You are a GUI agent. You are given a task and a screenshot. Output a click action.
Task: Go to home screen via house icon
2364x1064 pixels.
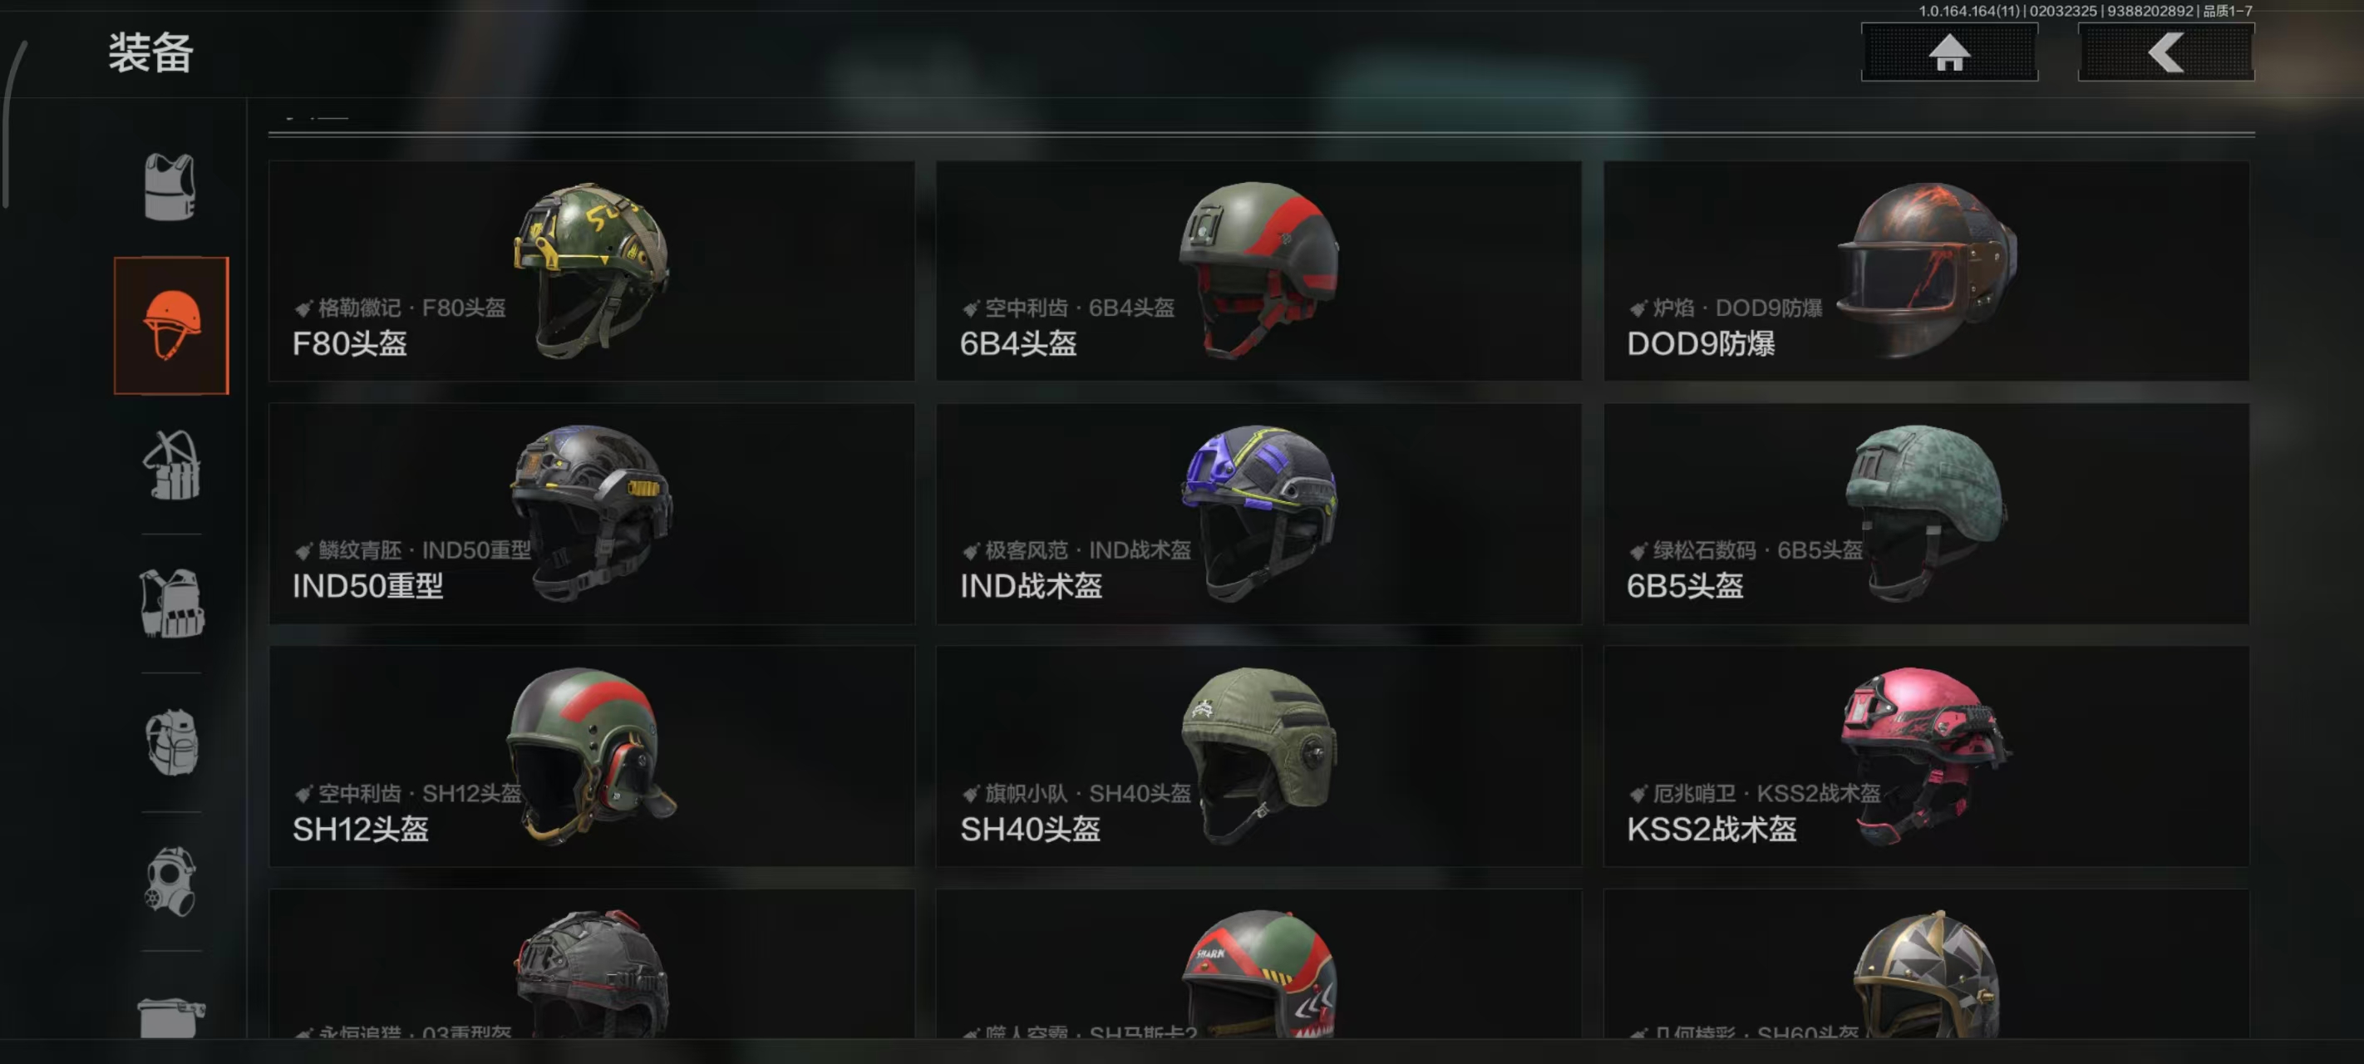click(x=1949, y=52)
